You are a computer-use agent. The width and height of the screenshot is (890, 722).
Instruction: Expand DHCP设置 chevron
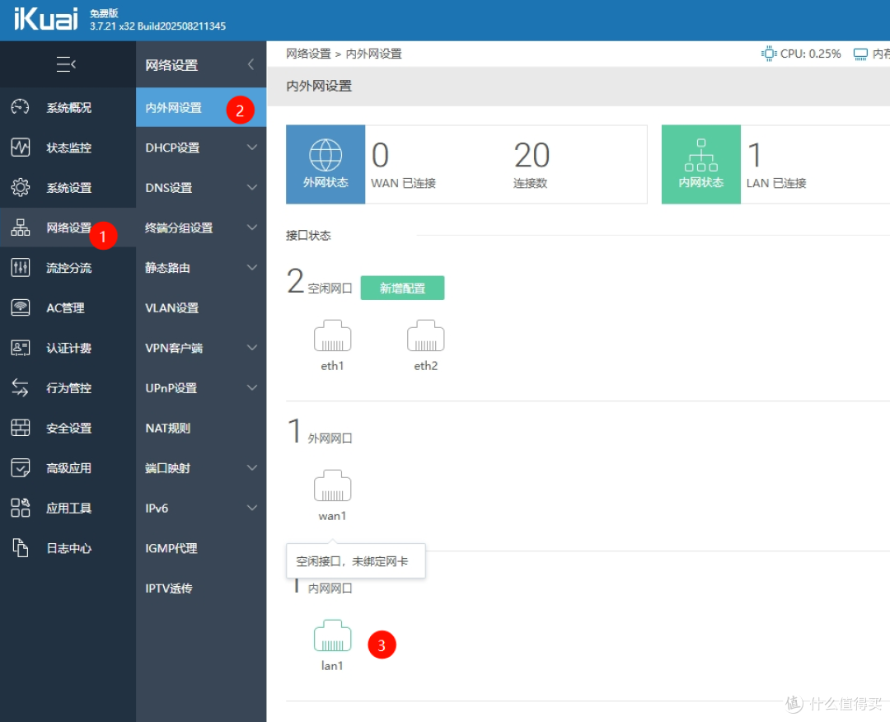click(x=252, y=148)
